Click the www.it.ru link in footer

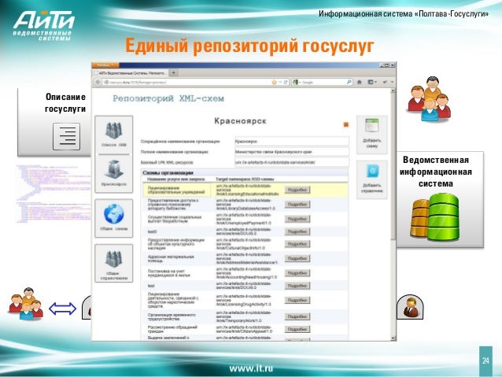[x=251, y=368]
